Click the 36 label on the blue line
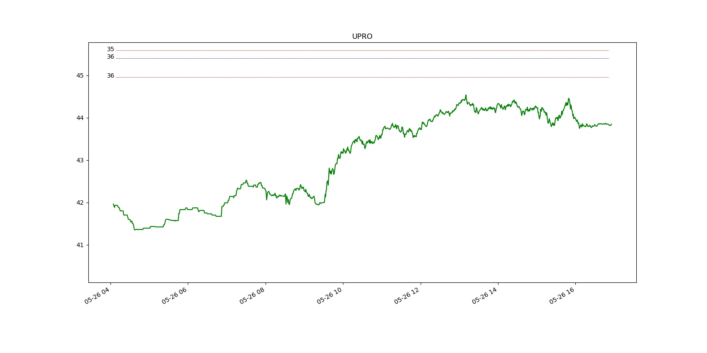This screenshot has height=353, width=707. tap(110, 57)
